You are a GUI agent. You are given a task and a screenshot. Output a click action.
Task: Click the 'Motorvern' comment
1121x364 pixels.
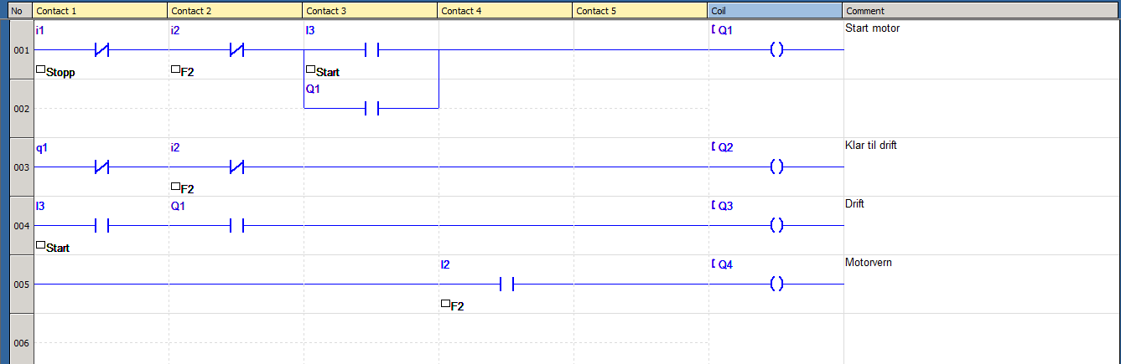[869, 263]
